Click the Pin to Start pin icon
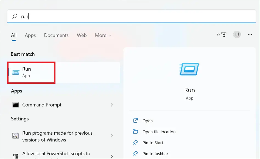This screenshot has height=159, width=260. click(135, 142)
